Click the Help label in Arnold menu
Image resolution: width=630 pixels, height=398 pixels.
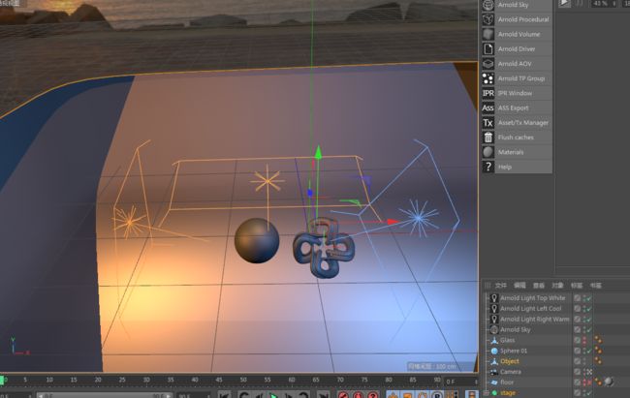[x=505, y=167]
